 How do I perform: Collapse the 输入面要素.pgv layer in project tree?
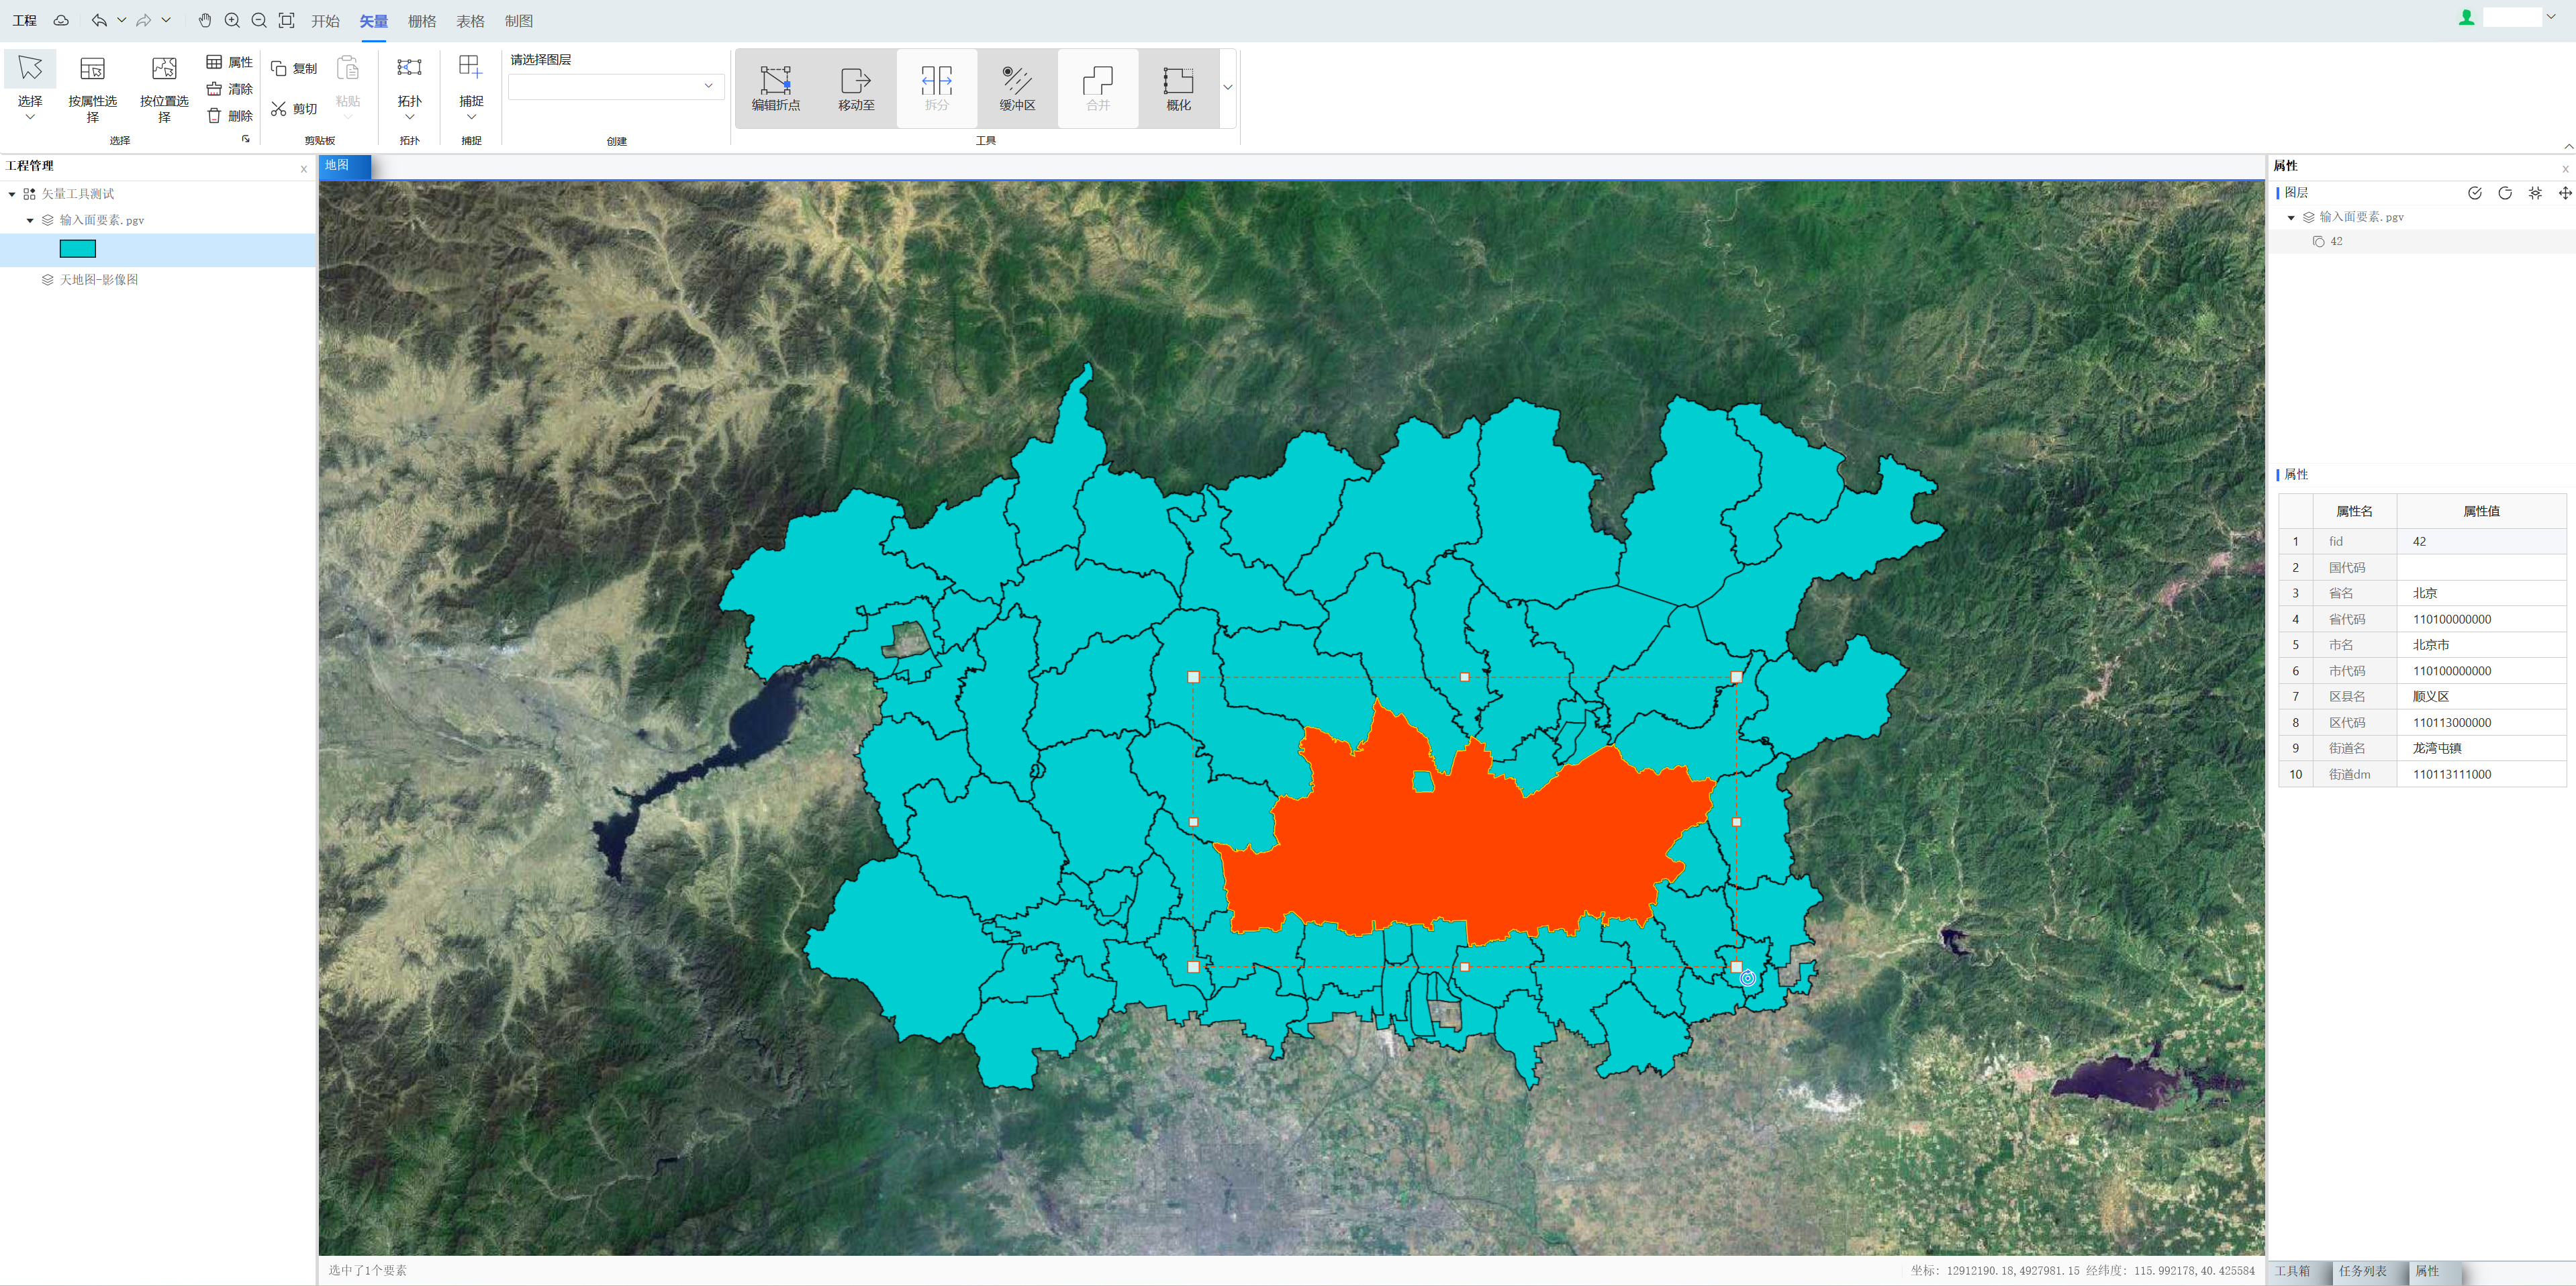pos(30,220)
